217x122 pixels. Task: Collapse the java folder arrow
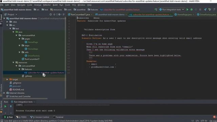[x=13, y=32]
